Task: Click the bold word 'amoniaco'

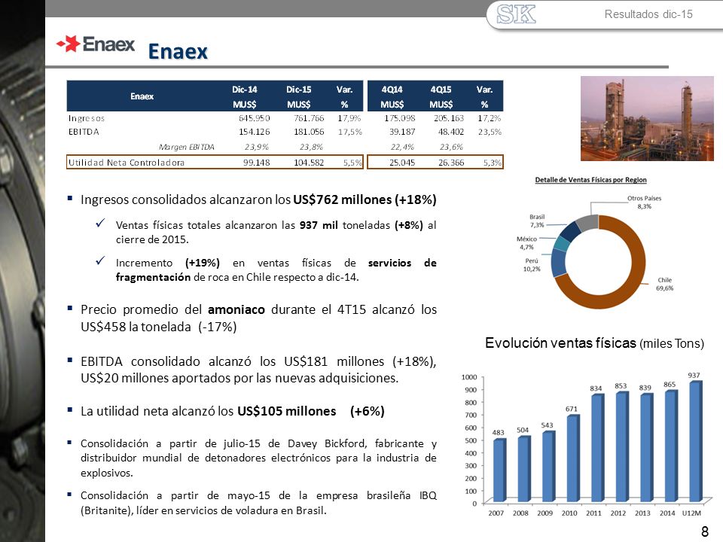Action: (x=236, y=309)
